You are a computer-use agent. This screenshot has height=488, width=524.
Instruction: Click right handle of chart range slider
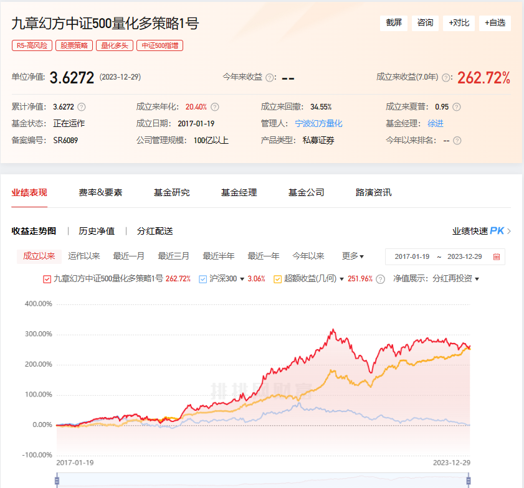[x=469, y=481]
